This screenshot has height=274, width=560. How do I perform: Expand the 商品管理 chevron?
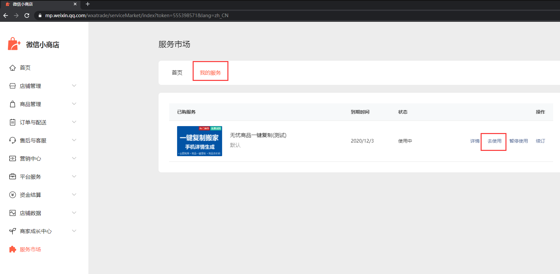pyautogui.click(x=74, y=104)
